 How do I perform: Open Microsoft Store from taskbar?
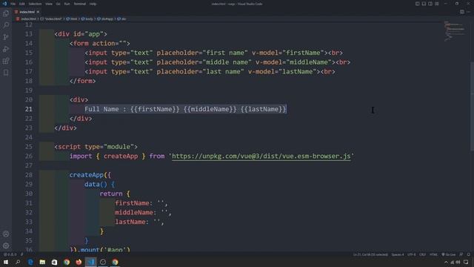click(54, 262)
